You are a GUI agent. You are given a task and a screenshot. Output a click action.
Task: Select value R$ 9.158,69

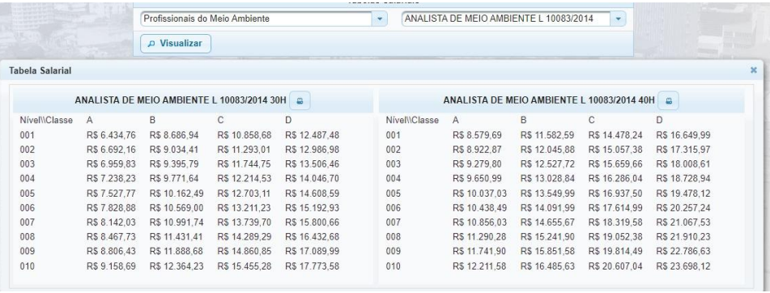[111, 266]
